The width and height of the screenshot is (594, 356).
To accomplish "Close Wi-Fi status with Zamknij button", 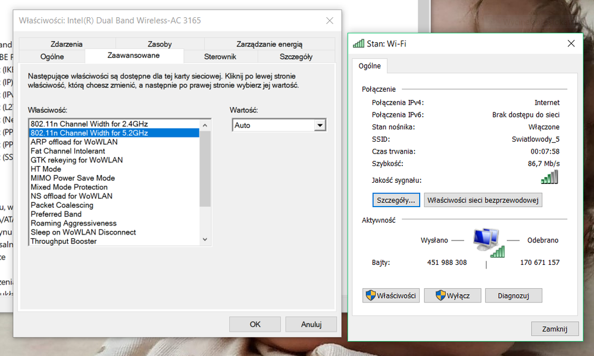I will coord(555,329).
